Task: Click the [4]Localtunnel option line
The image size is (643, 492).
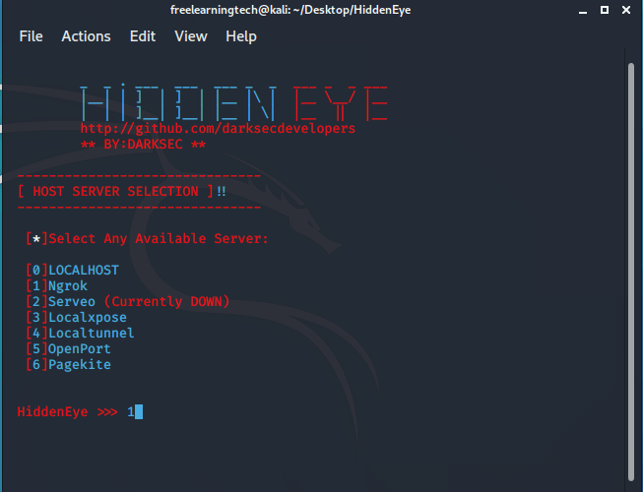Action: pos(80,333)
